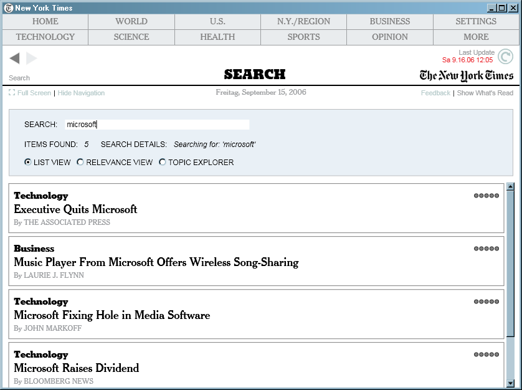
Task: Click the Full Screen bracket icon
Action: [x=12, y=93]
